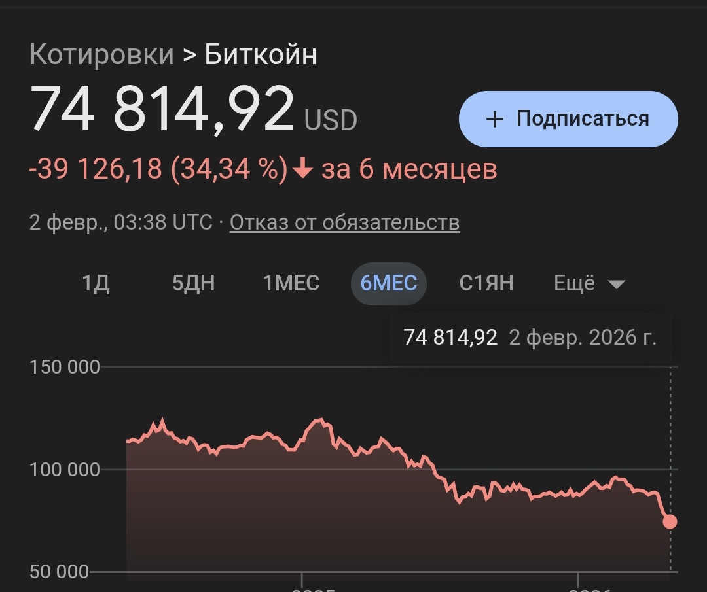Click the USD currency label
This screenshot has width=707, height=592.
click(331, 120)
